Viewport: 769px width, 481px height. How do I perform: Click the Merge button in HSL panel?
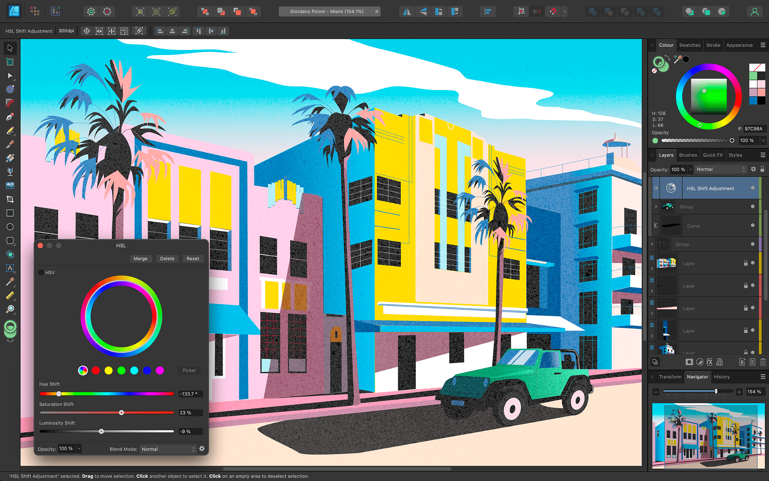click(x=139, y=258)
